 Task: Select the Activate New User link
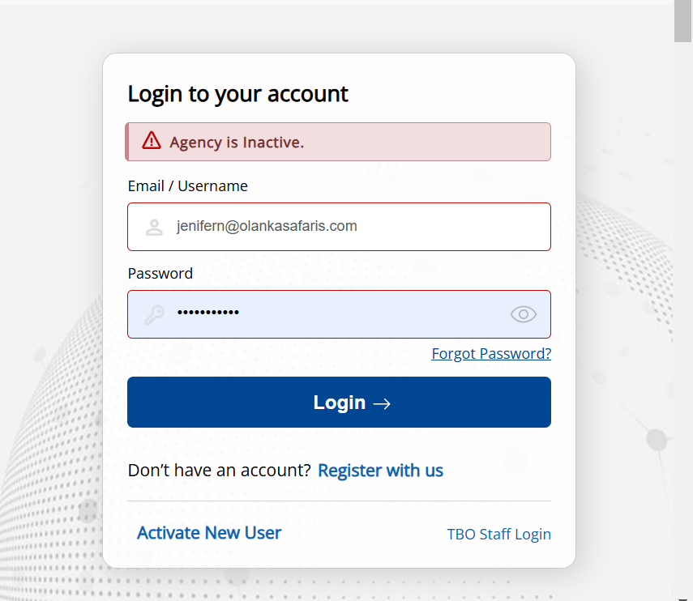point(209,533)
